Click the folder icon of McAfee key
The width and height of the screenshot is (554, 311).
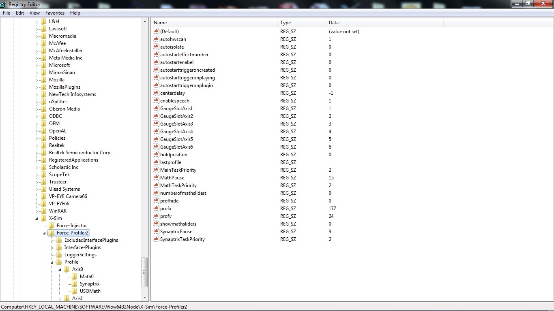coord(44,43)
